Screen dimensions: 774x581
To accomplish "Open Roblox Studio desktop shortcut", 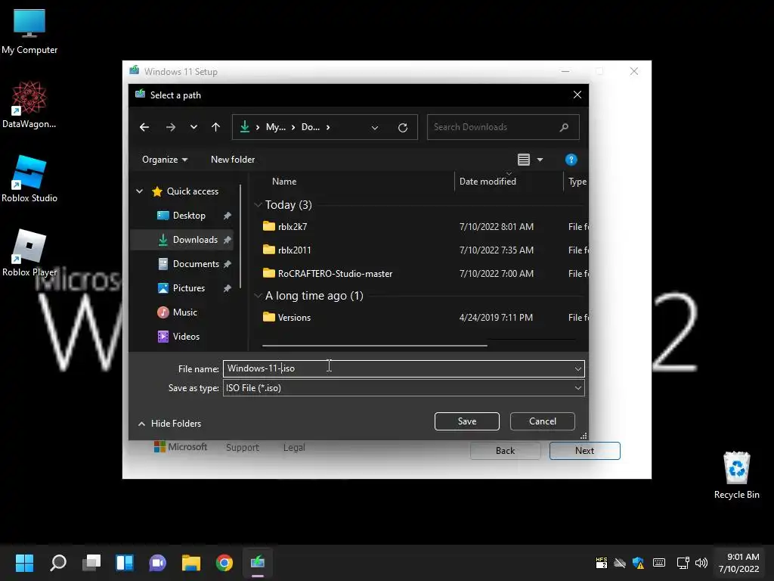I will pos(29,179).
